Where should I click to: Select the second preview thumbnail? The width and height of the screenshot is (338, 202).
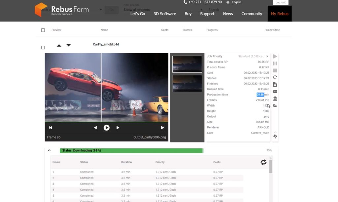tap(187, 83)
